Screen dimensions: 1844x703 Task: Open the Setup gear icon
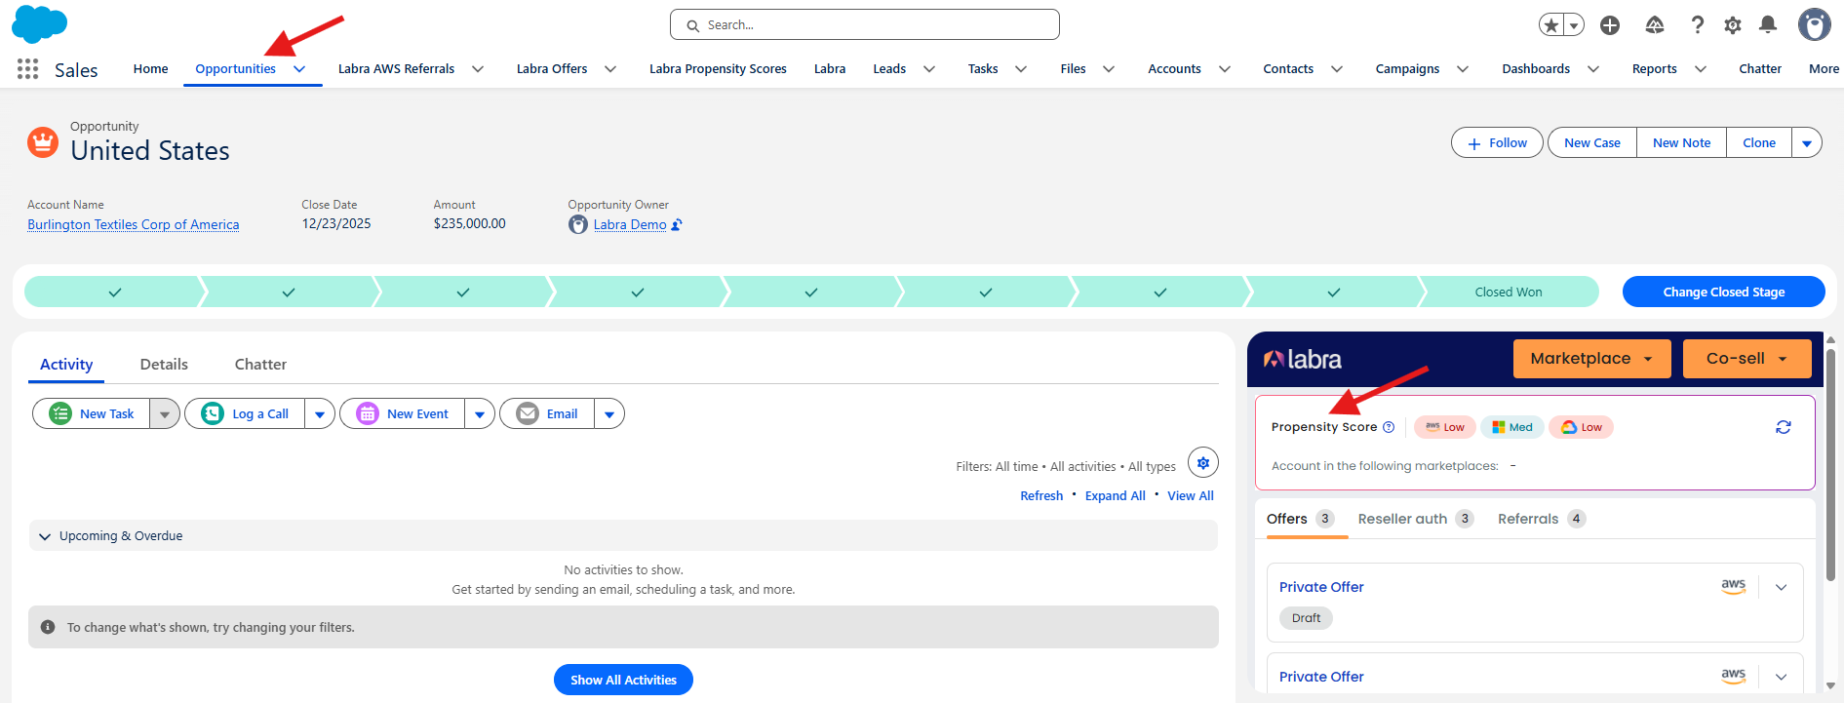(x=1733, y=25)
